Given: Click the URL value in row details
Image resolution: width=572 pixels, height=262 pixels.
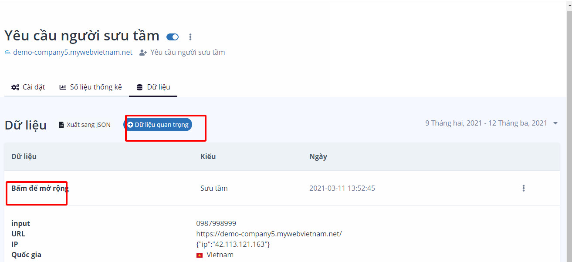Looking at the screenshot, I should pos(269,234).
